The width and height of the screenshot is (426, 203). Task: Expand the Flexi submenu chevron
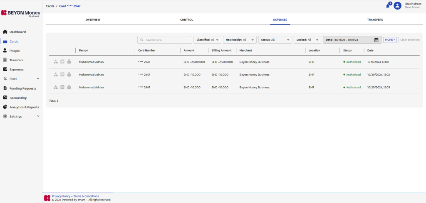click(38, 79)
